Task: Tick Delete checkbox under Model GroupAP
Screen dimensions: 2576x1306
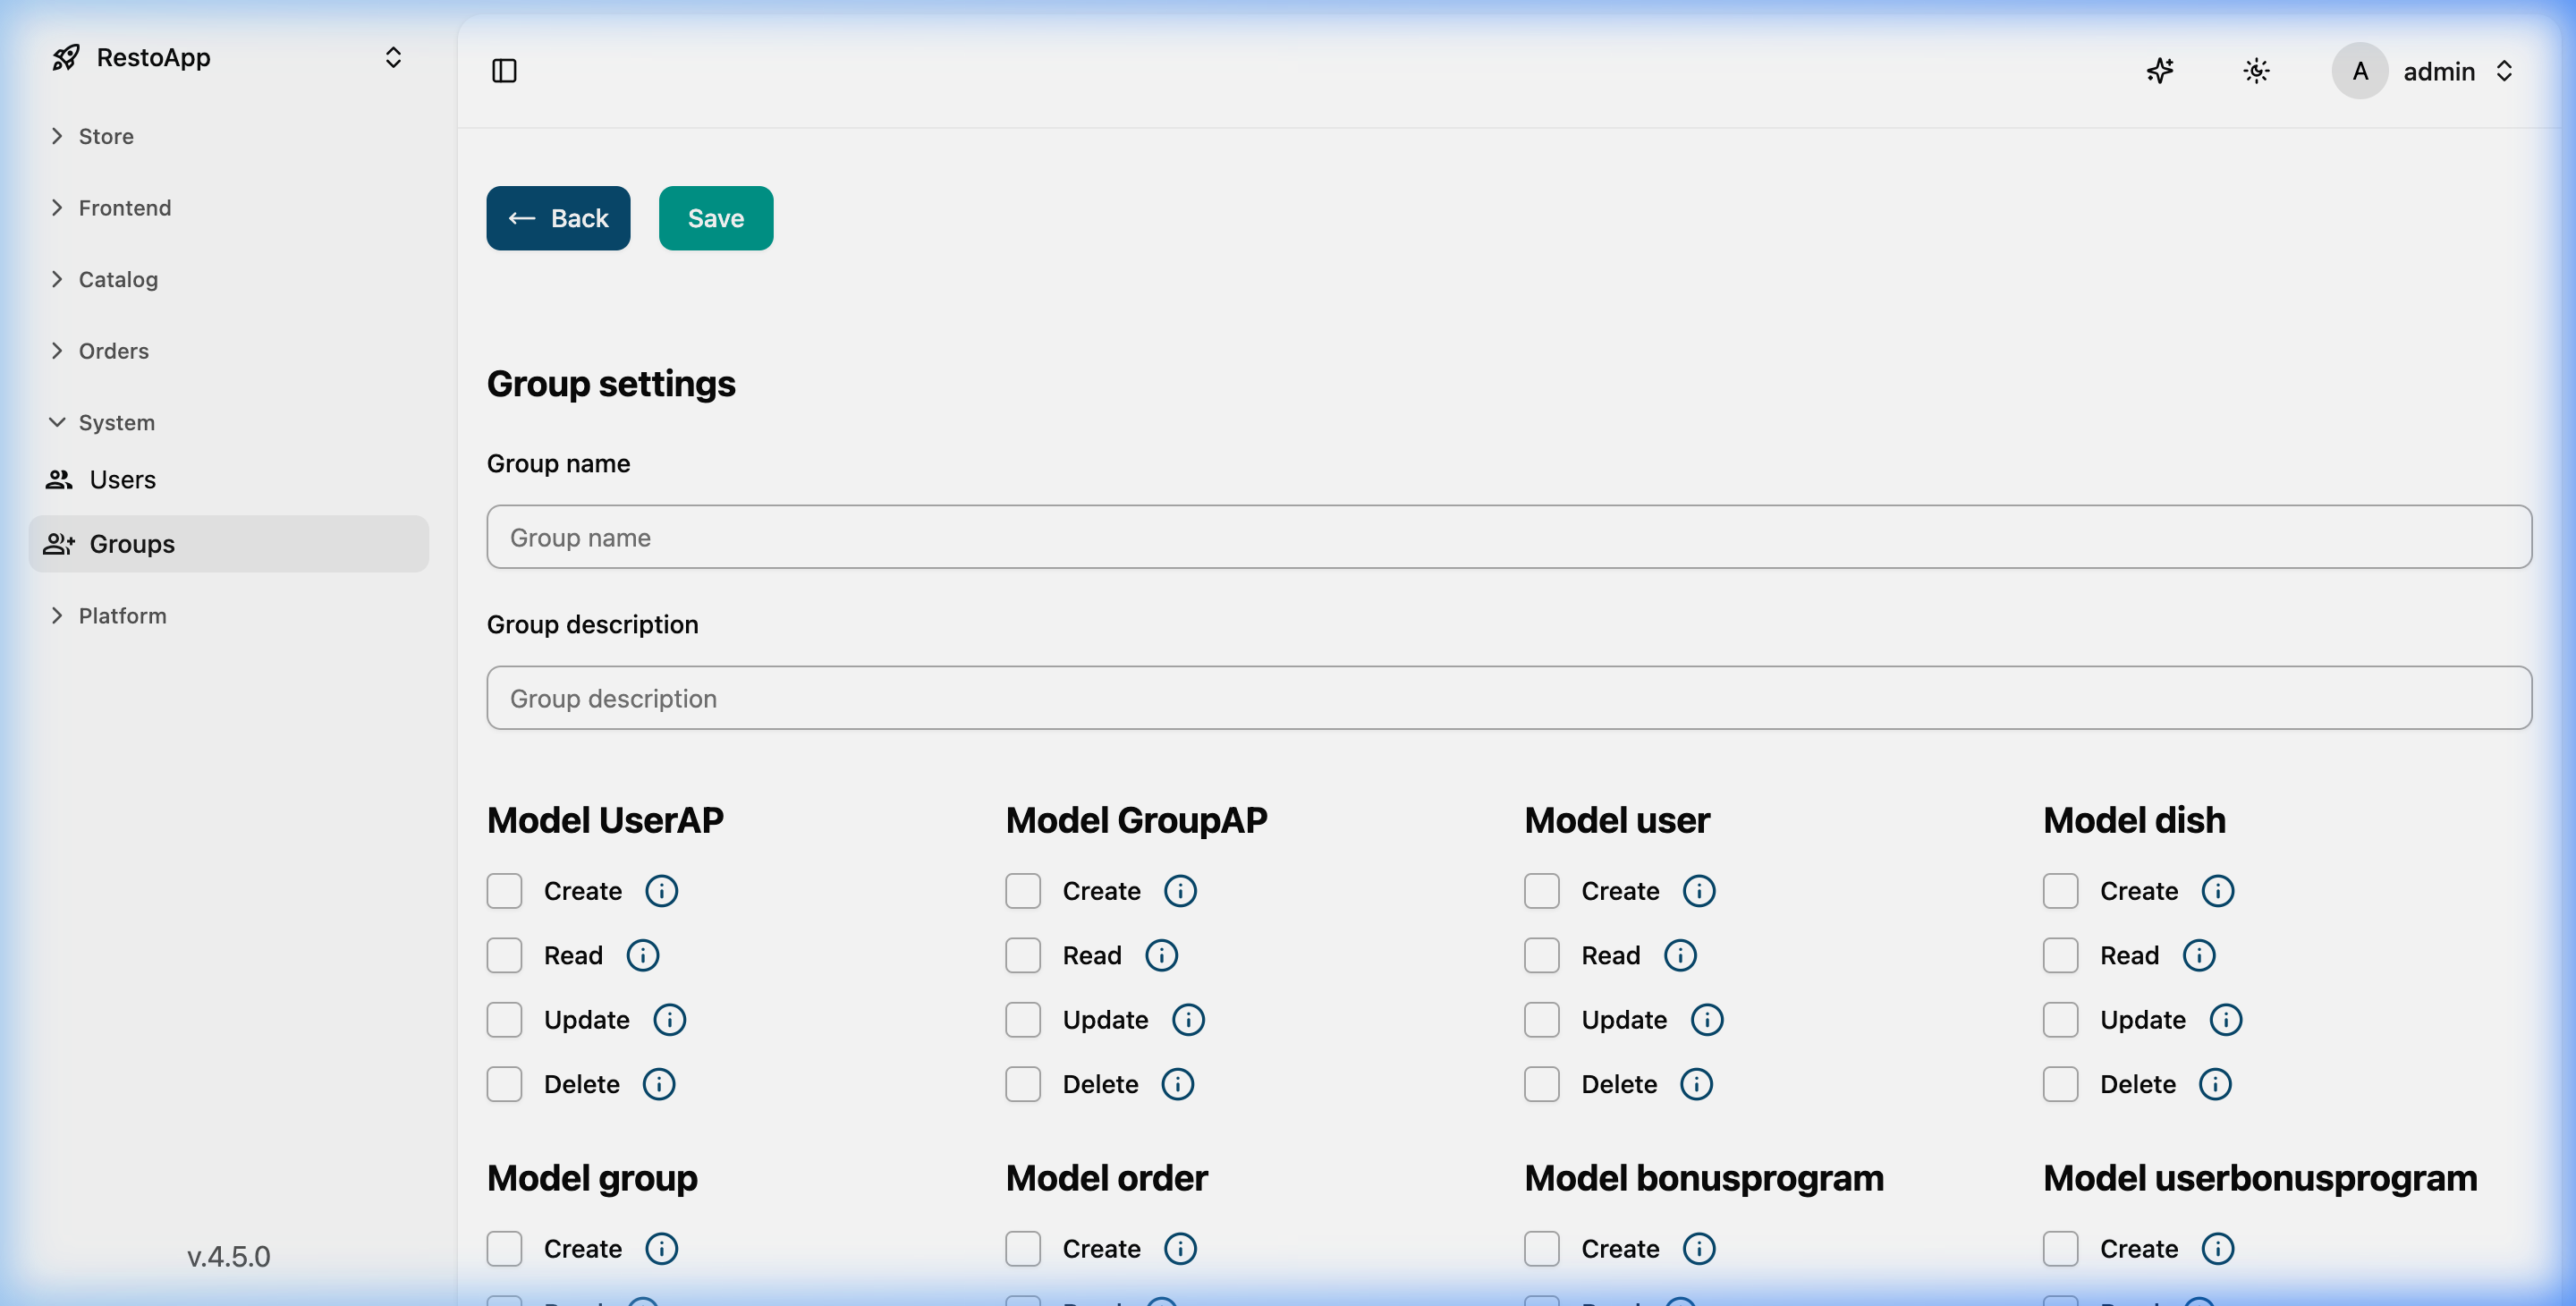Action: pos(1023,1084)
